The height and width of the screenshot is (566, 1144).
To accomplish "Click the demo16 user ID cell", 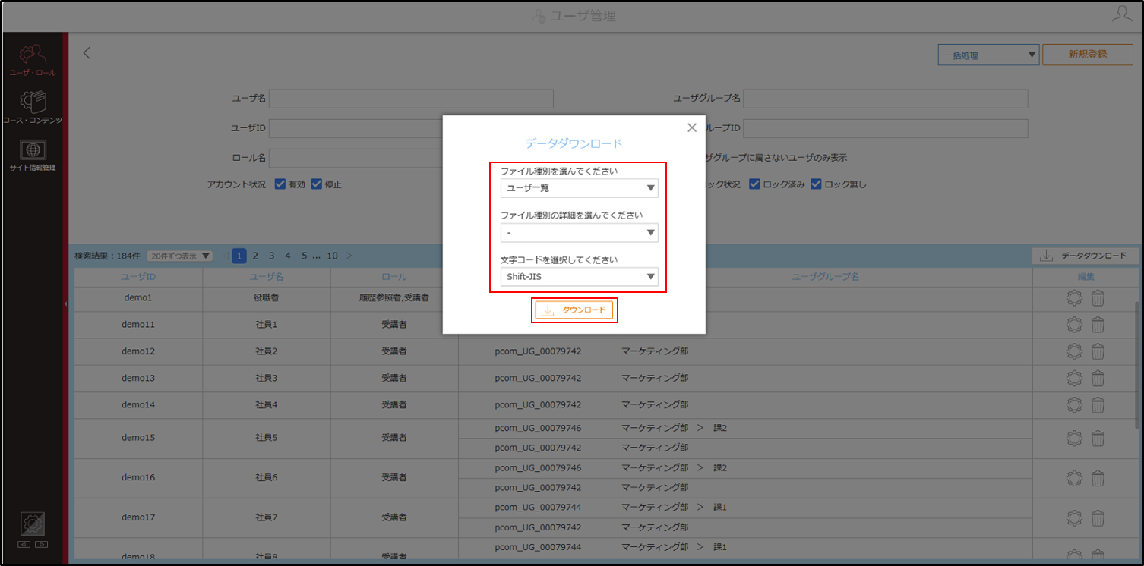I will coord(138,478).
